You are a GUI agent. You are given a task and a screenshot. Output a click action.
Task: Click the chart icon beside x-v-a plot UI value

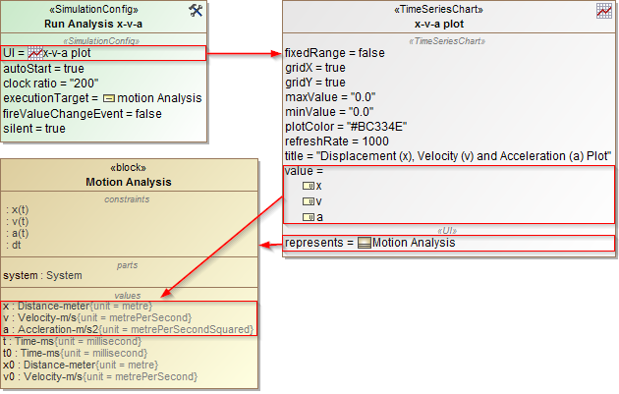(x=35, y=52)
